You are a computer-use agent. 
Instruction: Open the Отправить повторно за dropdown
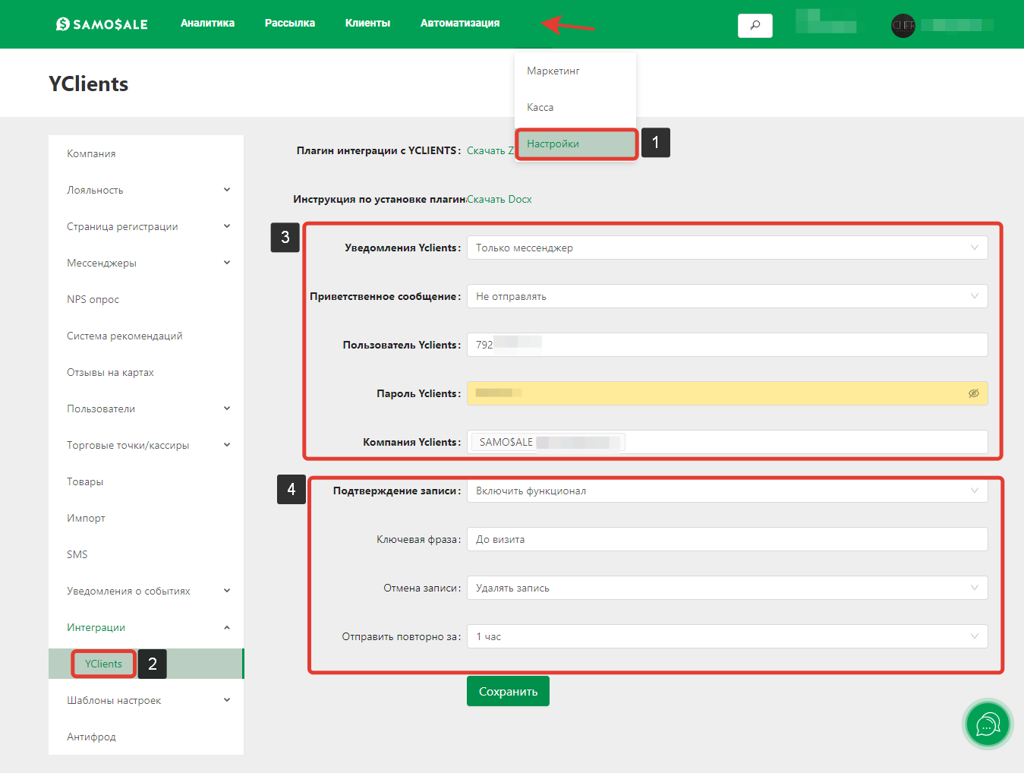tap(727, 636)
